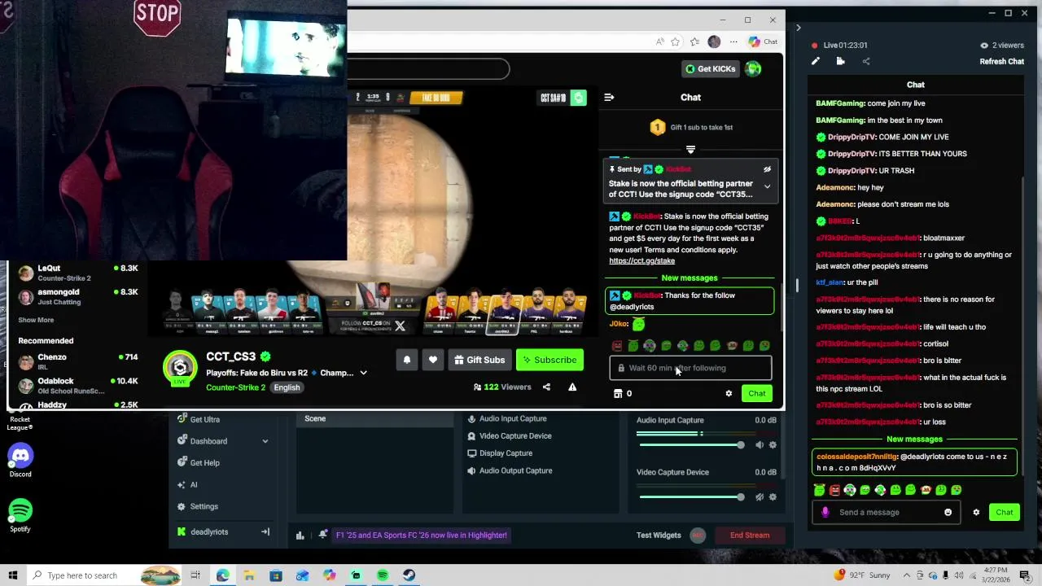
Task: Adjust the Audio Input Capture volume slider
Action: [691, 445]
